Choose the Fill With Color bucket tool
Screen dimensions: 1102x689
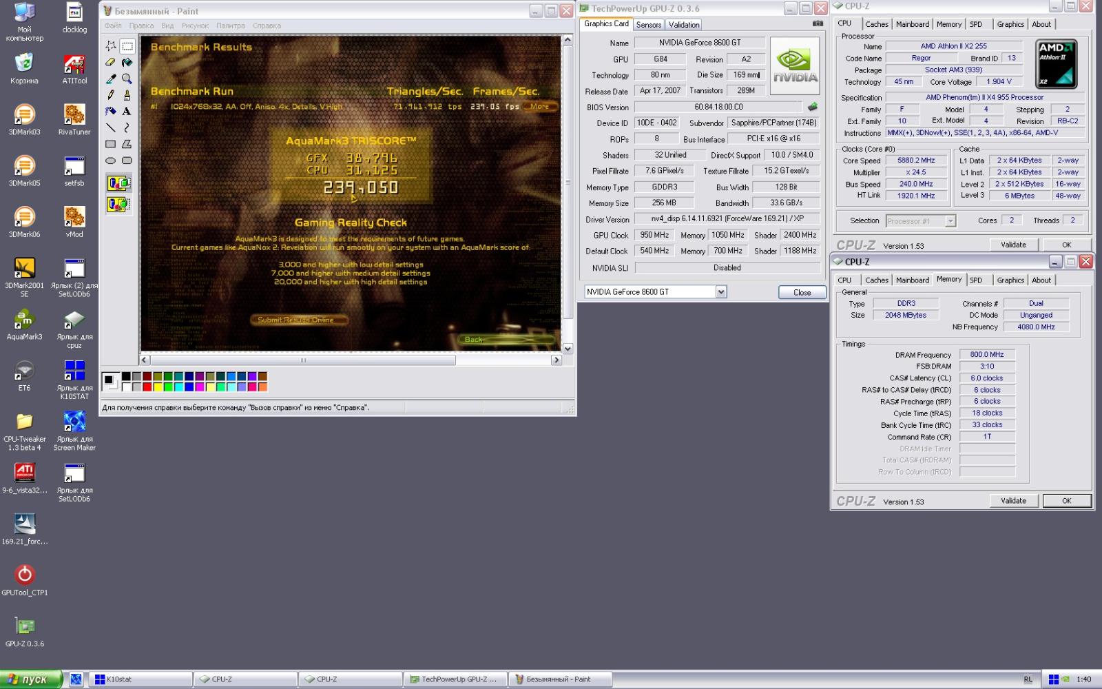click(127, 63)
